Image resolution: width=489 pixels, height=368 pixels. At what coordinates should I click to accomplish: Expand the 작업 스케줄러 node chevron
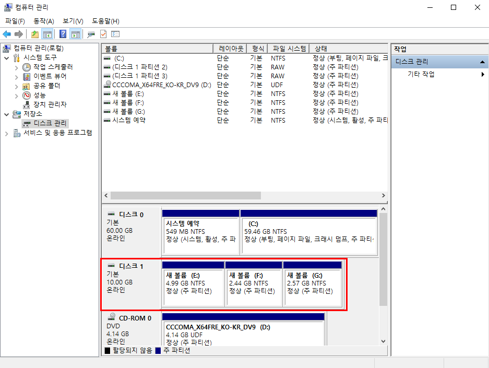coord(17,67)
